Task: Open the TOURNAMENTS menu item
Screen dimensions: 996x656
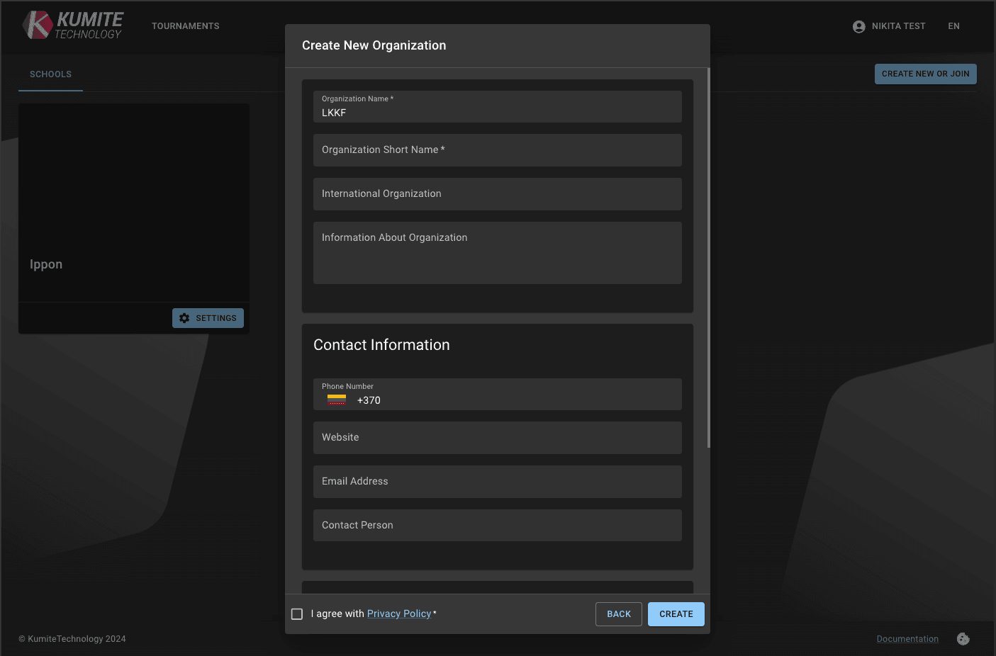Action: (x=185, y=26)
